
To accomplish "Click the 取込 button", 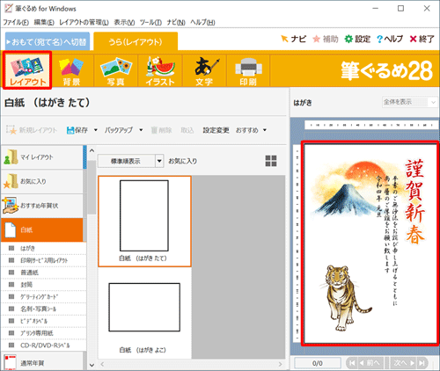I will coord(187,130).
